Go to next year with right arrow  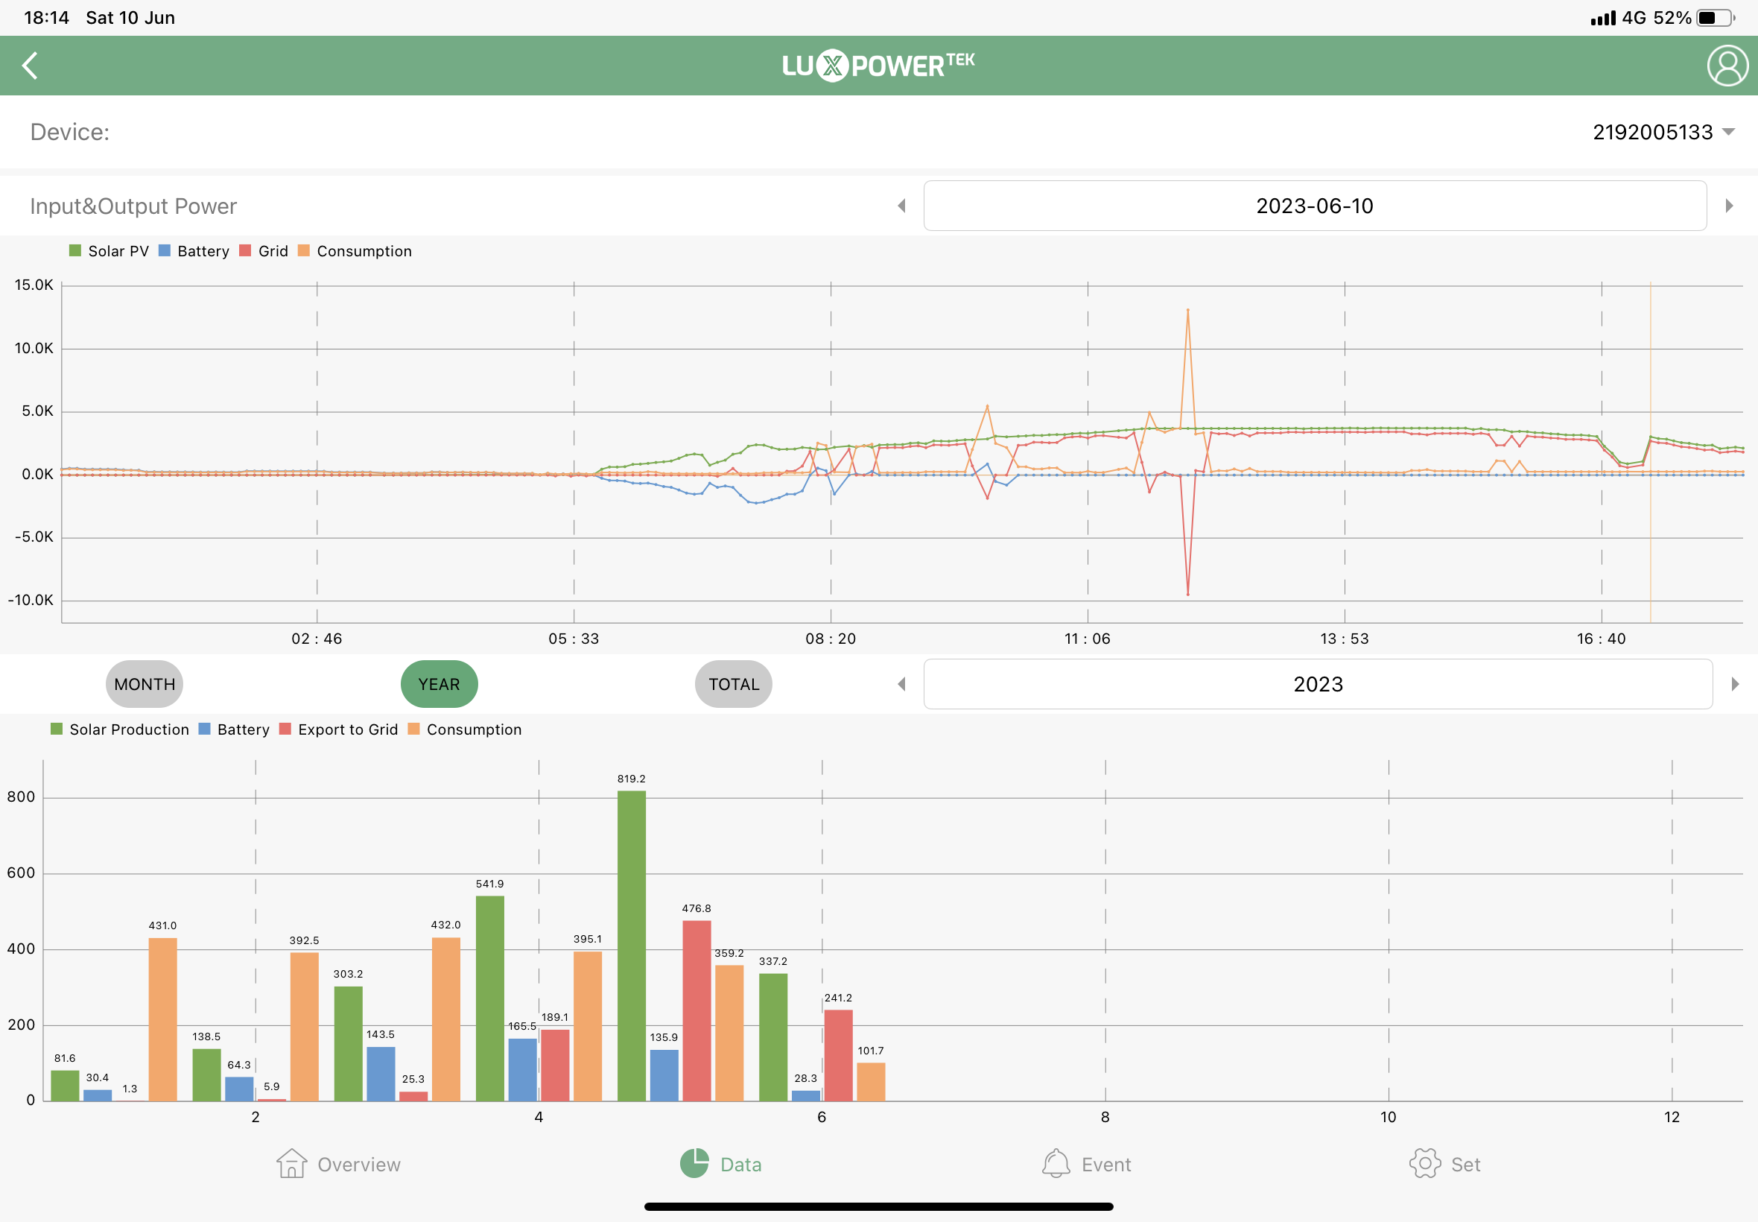tap(1735, 685)
